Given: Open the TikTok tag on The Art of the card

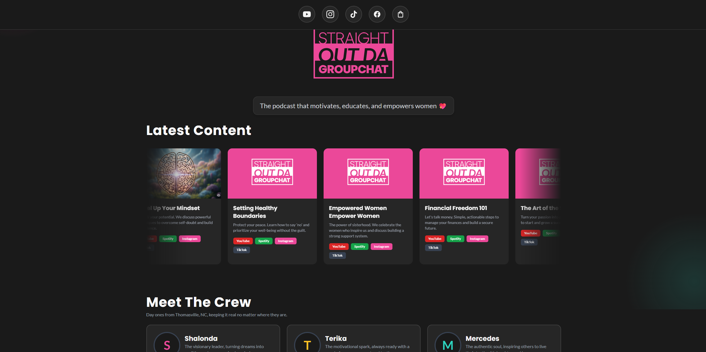Looking at the screenshot, I should 529,242.
